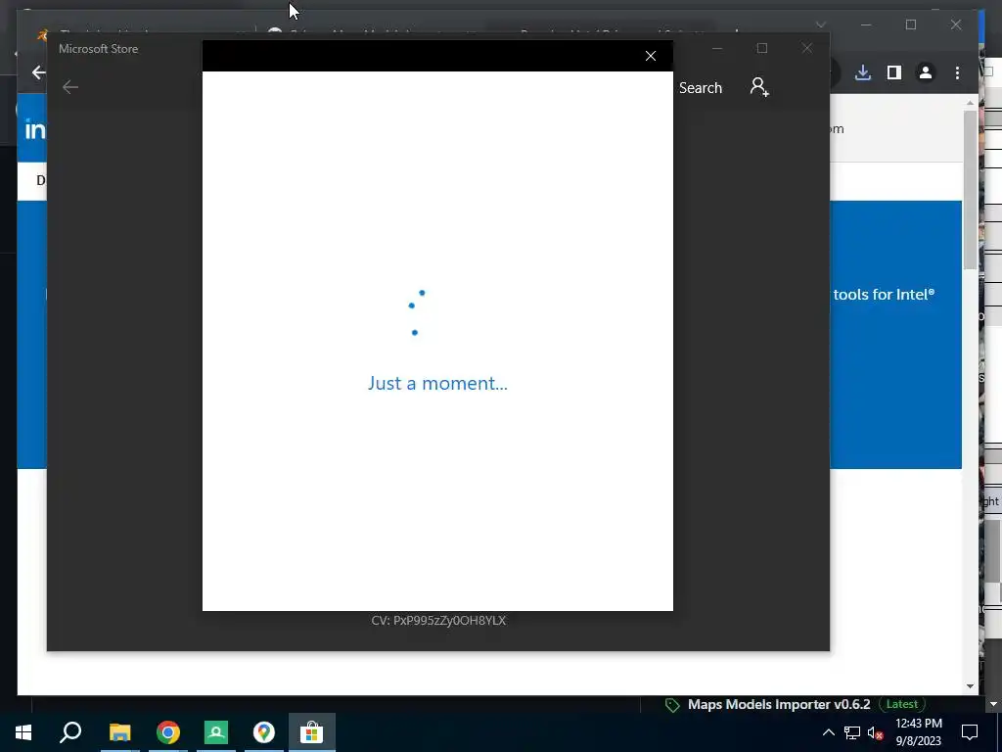The width and height of the screenshot is (1002, 752).
Task: Show hidden system tray icons
Action: (828, 732)
